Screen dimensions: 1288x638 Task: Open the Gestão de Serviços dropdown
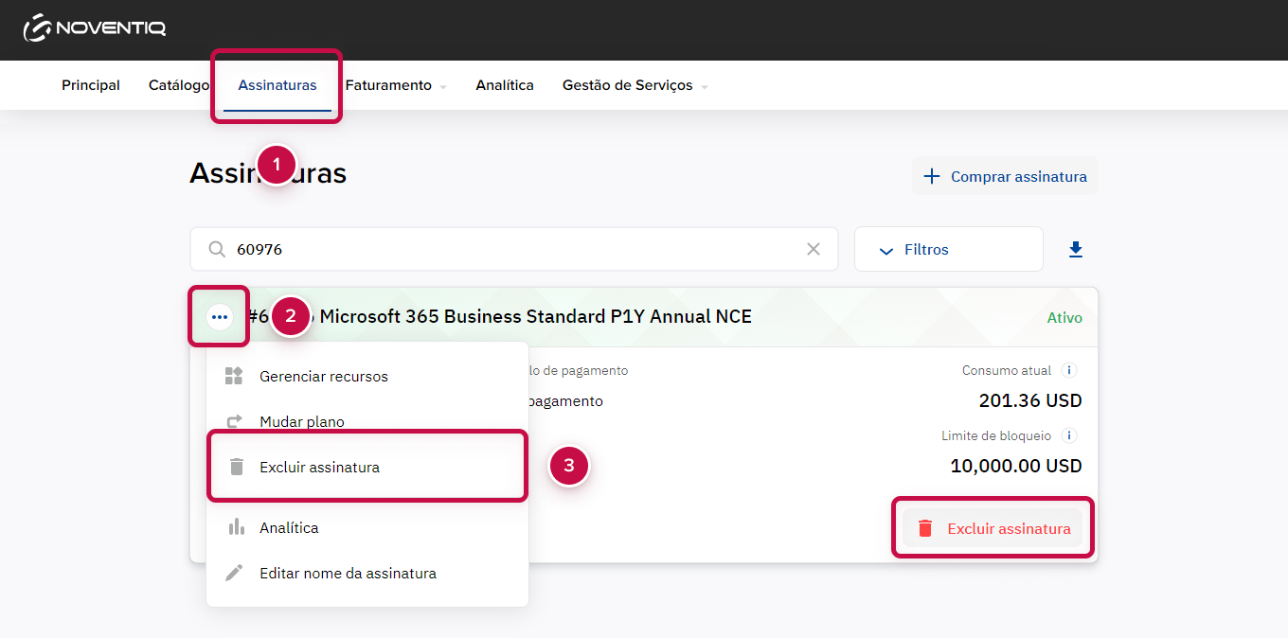pyautogui.click(x=635, y=85)
